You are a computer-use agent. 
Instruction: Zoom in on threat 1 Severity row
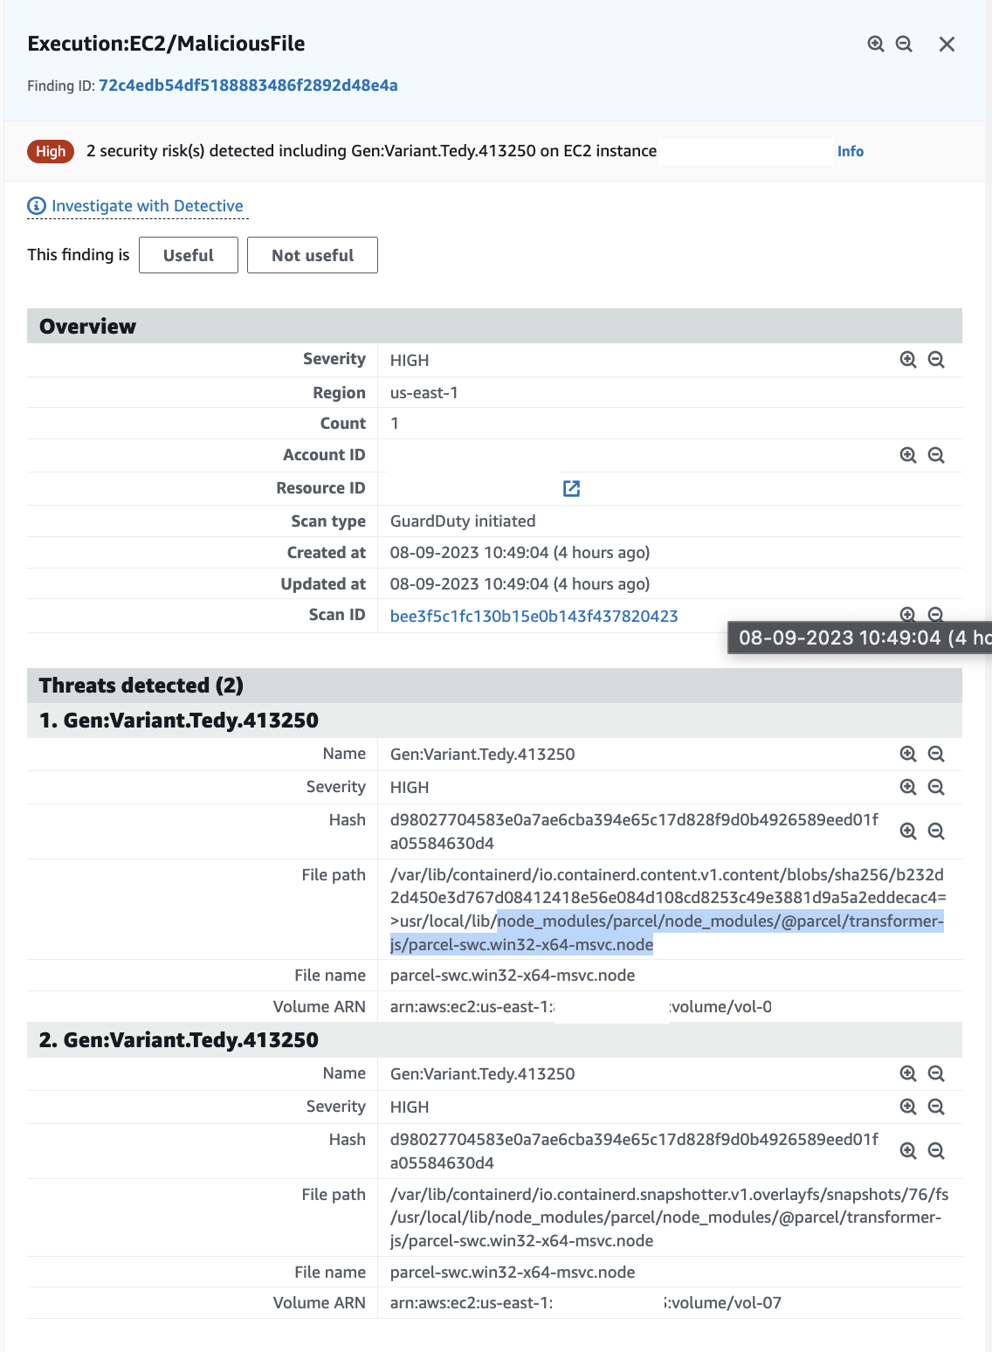tap(906, 786)
